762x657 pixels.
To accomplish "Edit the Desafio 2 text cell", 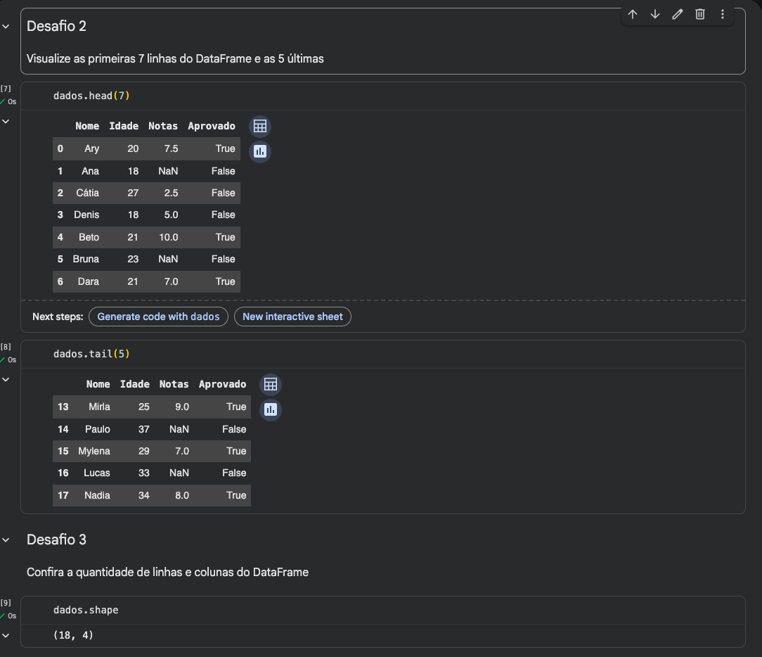I will [x=678, y=14].
